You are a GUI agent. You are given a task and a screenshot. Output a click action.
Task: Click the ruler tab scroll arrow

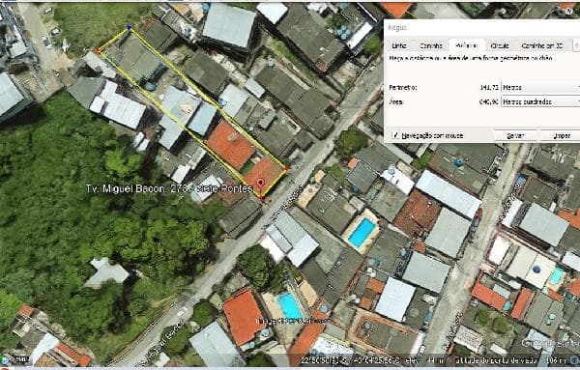point(576,45)
